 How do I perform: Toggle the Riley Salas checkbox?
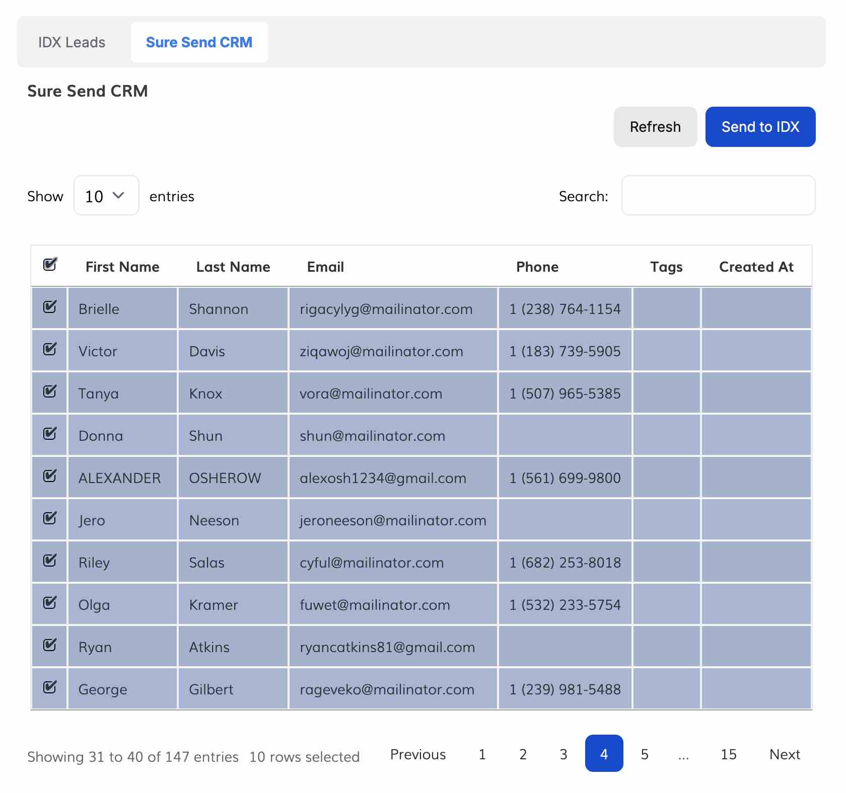(50, 561)
